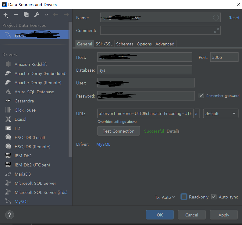Click the Exasol X icon

pos(8,119)
